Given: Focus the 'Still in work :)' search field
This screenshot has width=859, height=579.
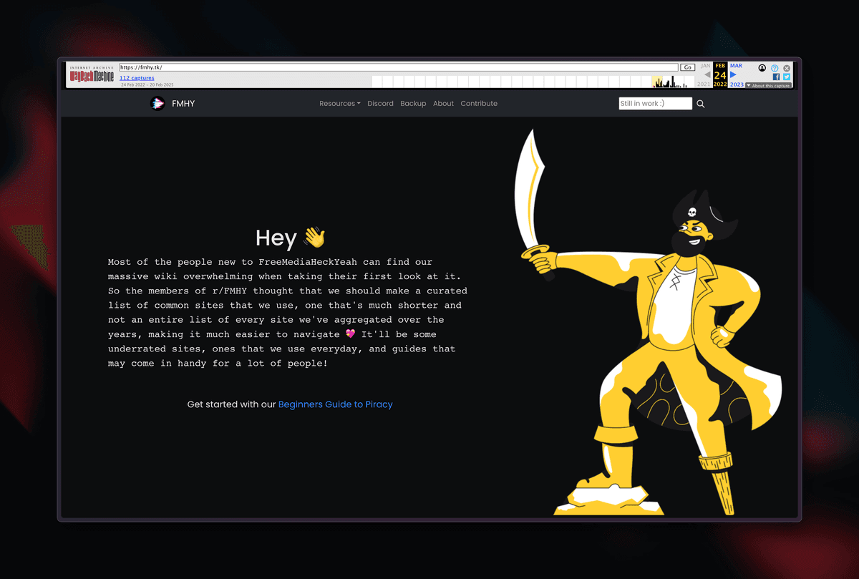Looking at the screenshot, I should [655, 104].
